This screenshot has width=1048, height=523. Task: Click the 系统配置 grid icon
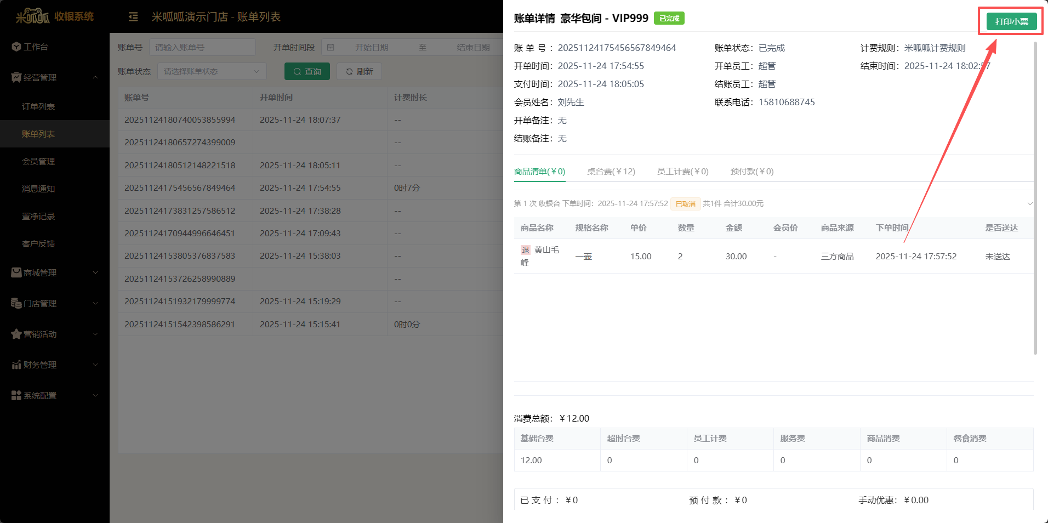click(16, 395)
